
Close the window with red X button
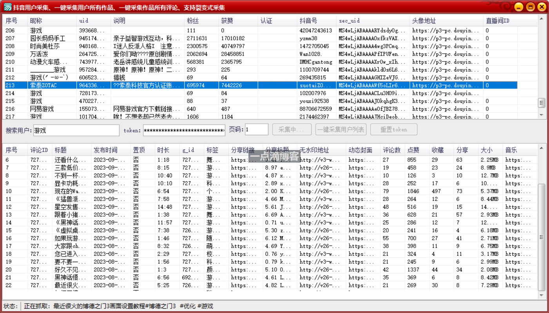tap(542, 7)
